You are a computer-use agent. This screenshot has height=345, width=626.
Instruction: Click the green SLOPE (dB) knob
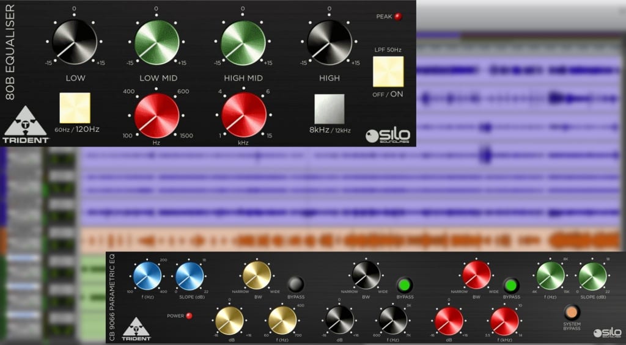pos(593,276)
